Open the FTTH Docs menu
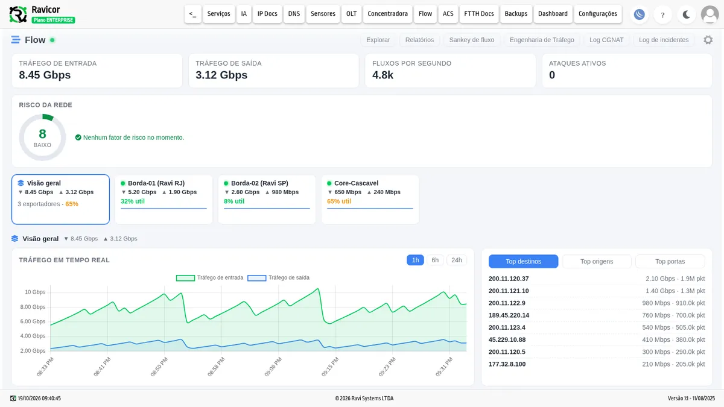Viewport: 724px width, 407px height. pos(479,14)
